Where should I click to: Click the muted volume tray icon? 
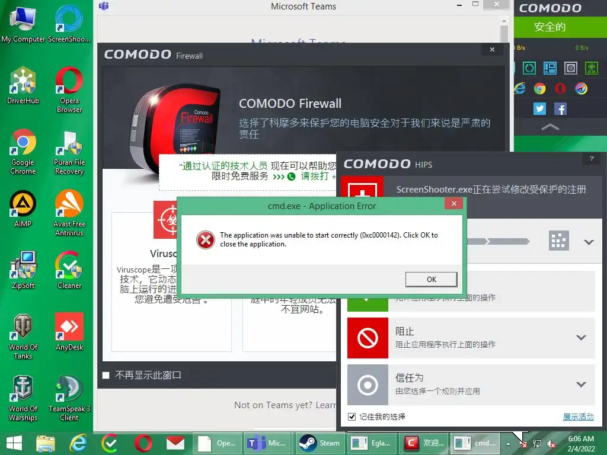click(x=551, y=444)
